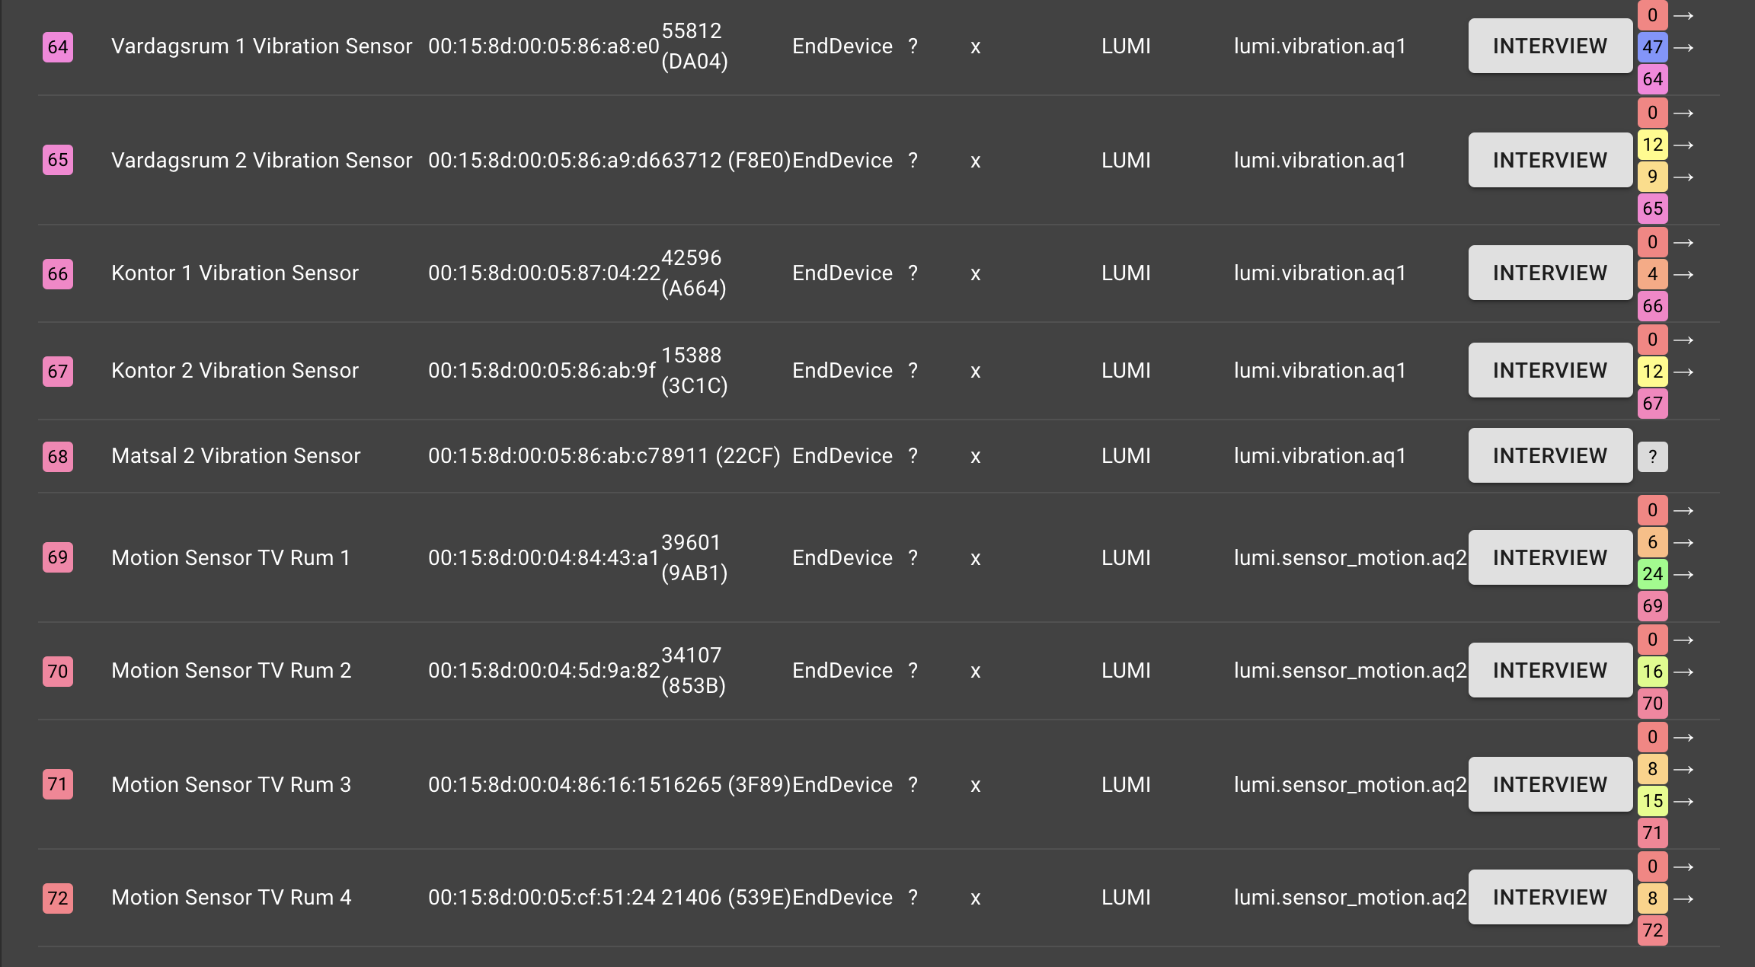Click lumi.sensor_motion.aq2 model for TV Rum 2
This screenshot has width=1755, height=967.
1350,671
